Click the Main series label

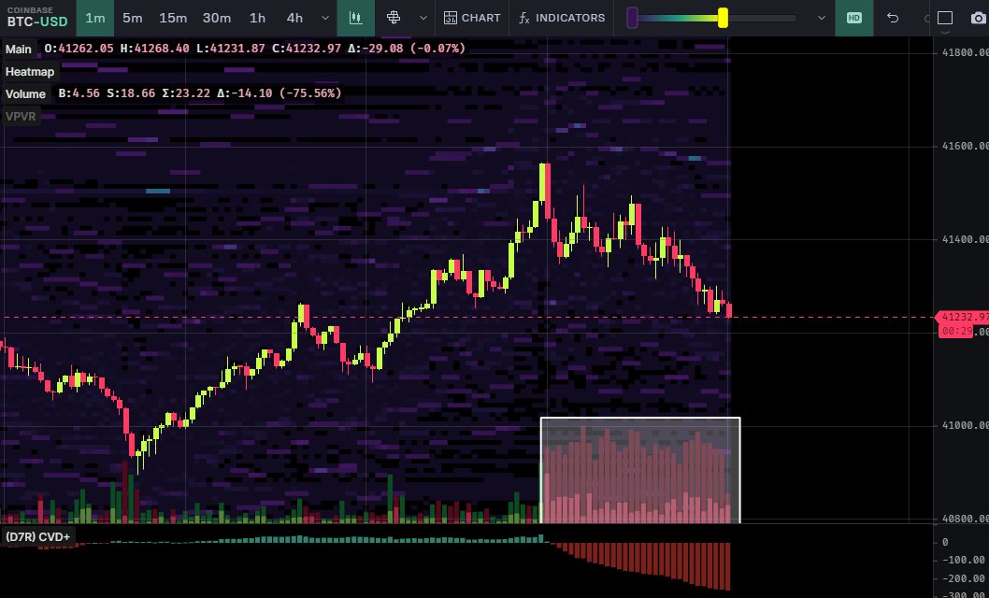19,50
